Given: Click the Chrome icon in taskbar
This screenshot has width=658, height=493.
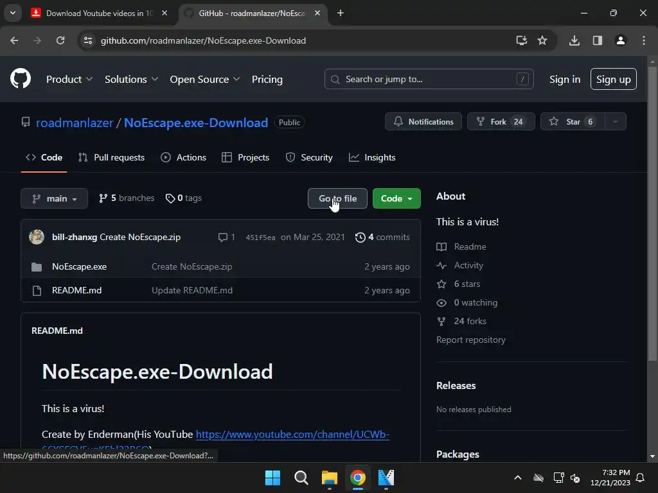Looking at the screenshot, I should click(357, 478).
